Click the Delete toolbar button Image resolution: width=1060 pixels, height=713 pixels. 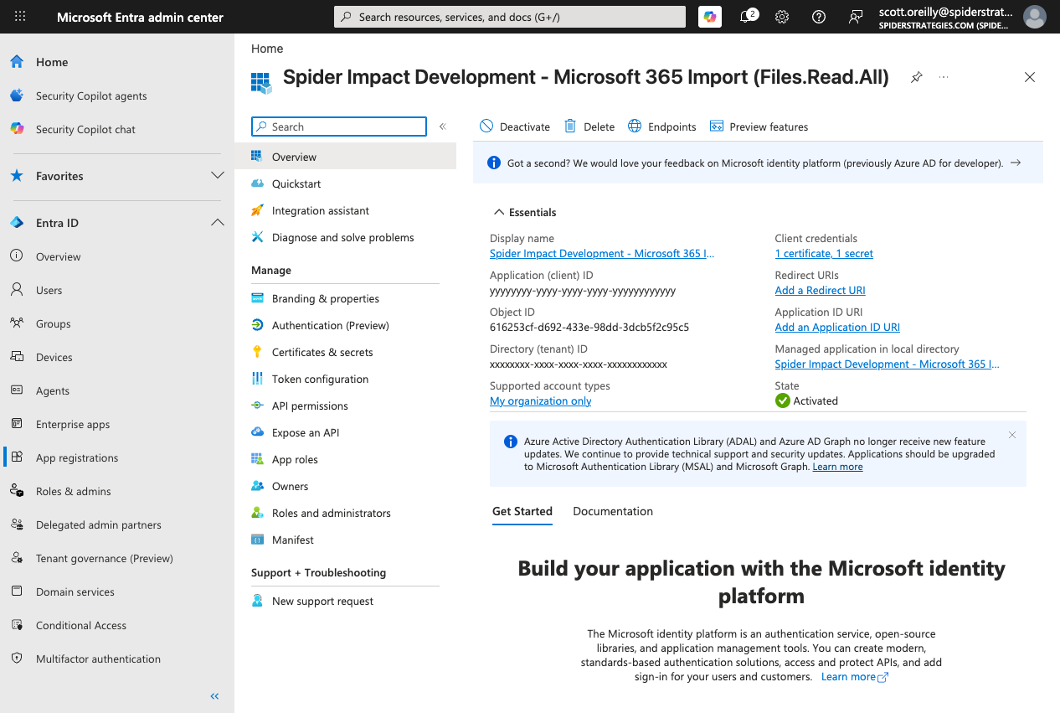click(589, 127)
